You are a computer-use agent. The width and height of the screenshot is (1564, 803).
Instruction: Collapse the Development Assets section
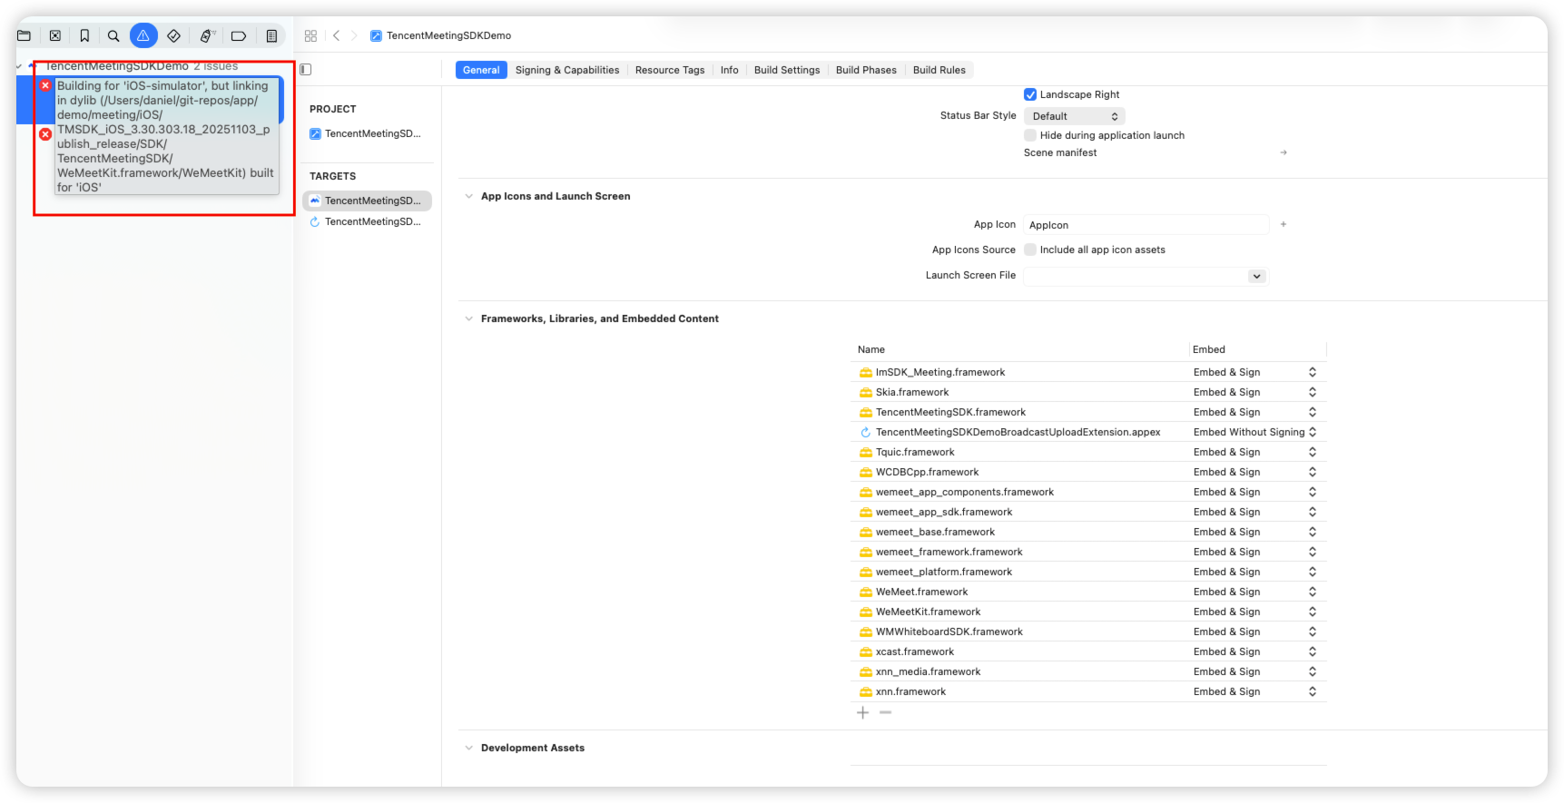(x=468, y=748)
